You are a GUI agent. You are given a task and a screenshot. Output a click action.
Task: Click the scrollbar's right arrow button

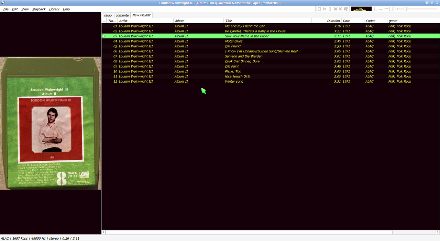[x=438, y=232]
